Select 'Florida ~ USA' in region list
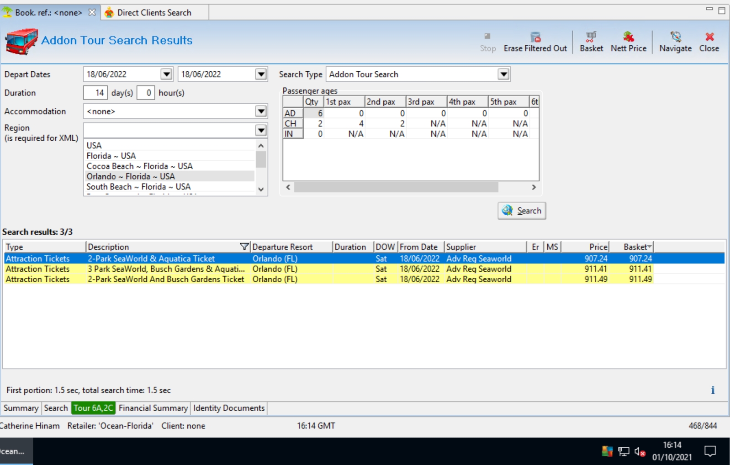 pos(170,156)
